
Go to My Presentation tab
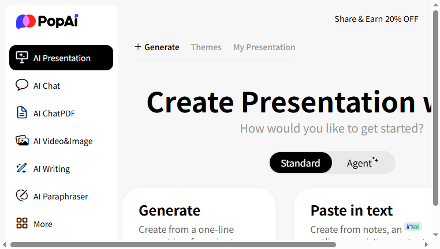[x=264, y=47]
